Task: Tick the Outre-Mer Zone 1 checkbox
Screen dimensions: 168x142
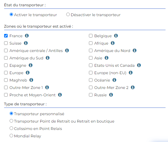Action: 6,88
